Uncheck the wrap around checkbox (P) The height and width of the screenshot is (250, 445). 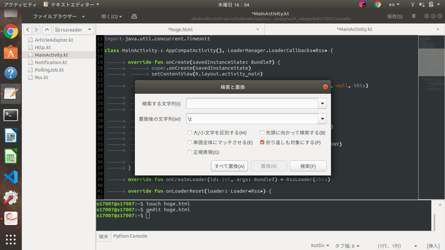(x=262, y=142)
